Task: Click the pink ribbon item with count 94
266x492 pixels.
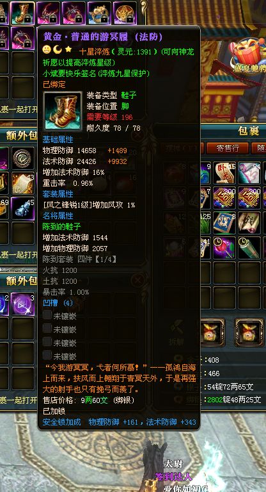Action: tap(249, 172)
